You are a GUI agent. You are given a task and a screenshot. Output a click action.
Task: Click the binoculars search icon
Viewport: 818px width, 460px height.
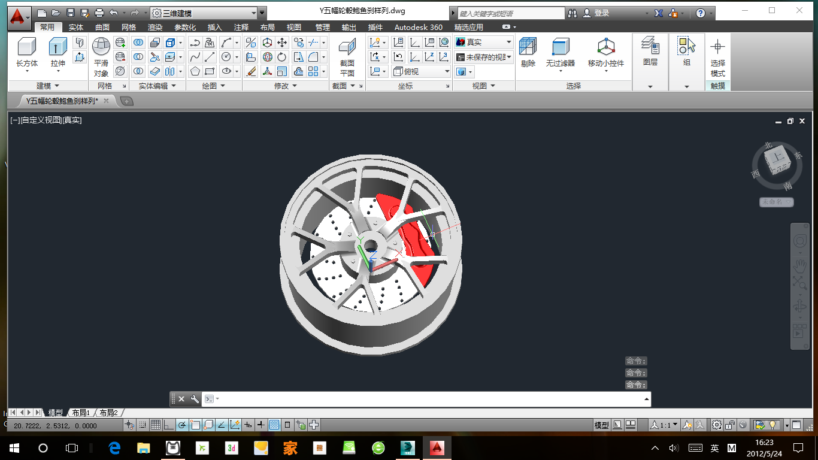[x=572, y=13]
